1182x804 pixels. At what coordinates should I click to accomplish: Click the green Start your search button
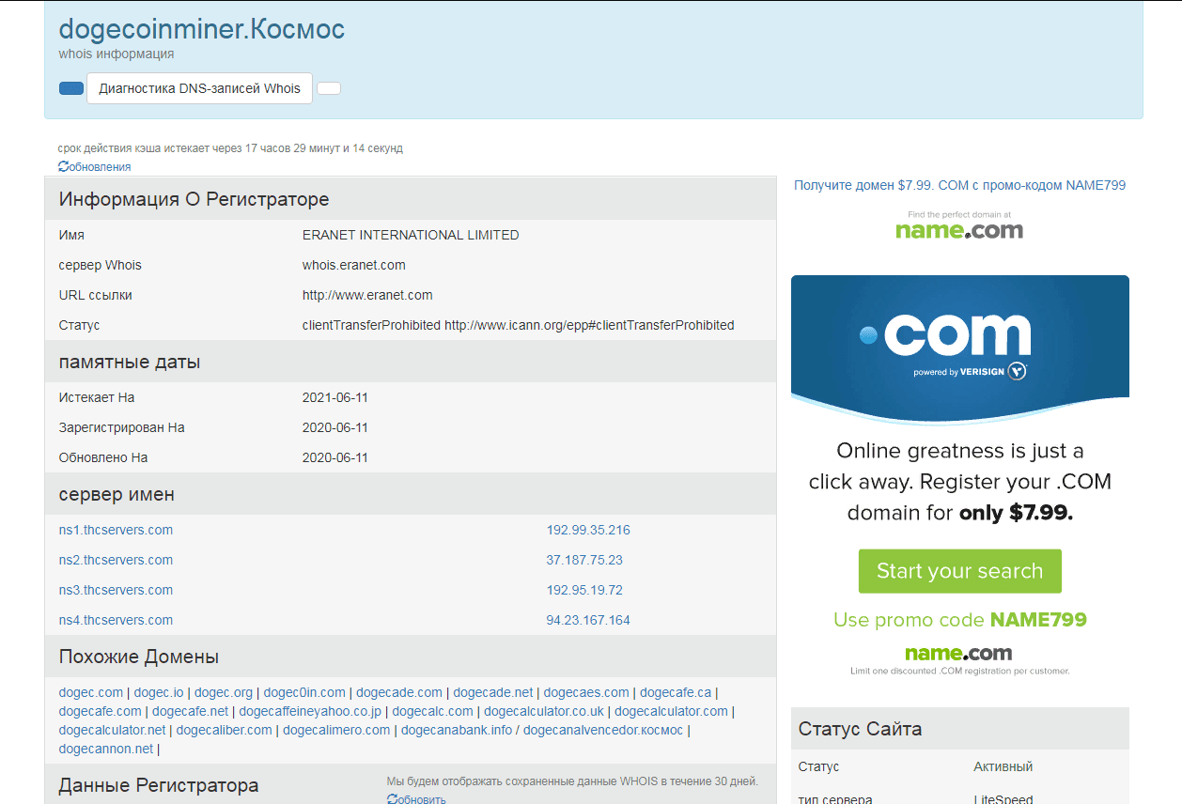959,571
